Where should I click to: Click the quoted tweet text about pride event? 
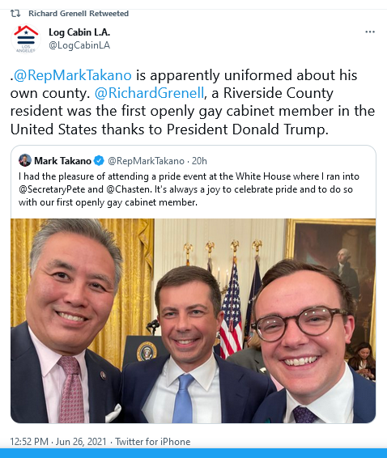click(x=189, y=189)
